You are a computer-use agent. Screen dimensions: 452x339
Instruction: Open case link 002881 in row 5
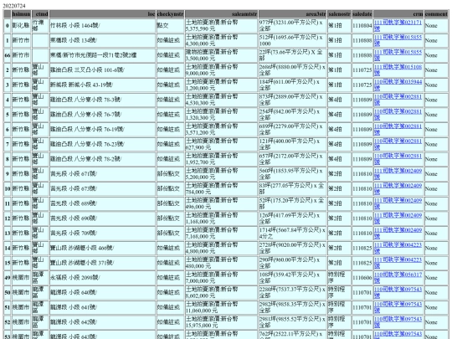click(398, 115)
